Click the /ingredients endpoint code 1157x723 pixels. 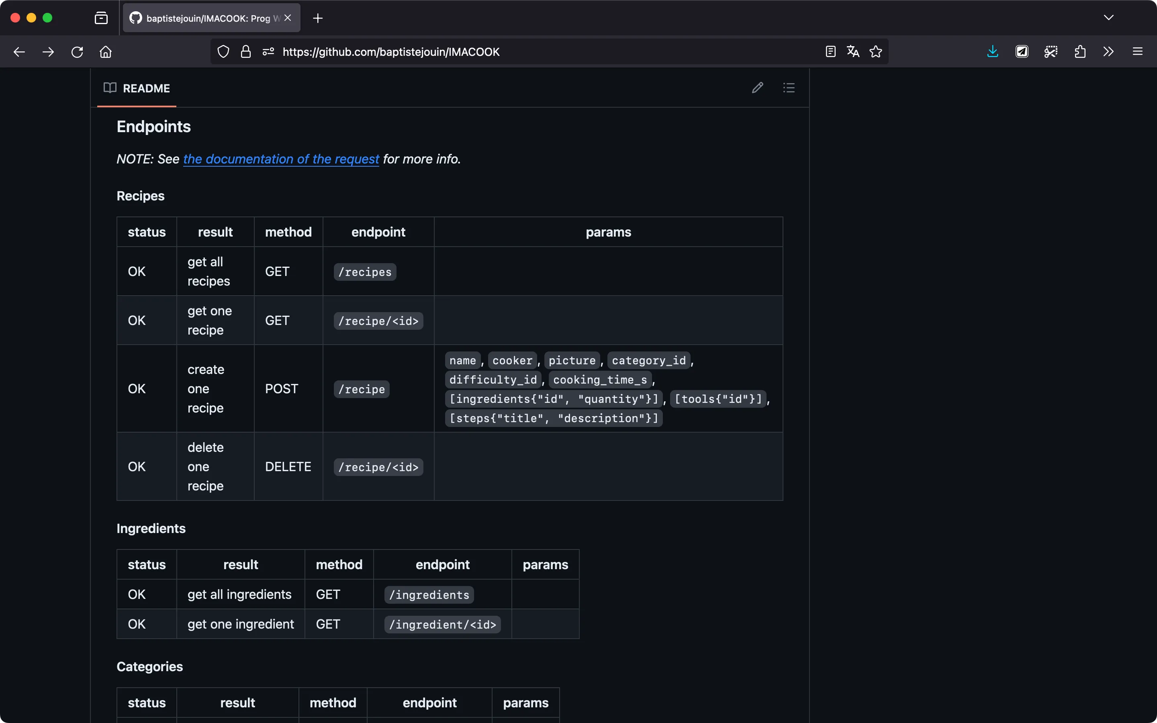(429, 594)
